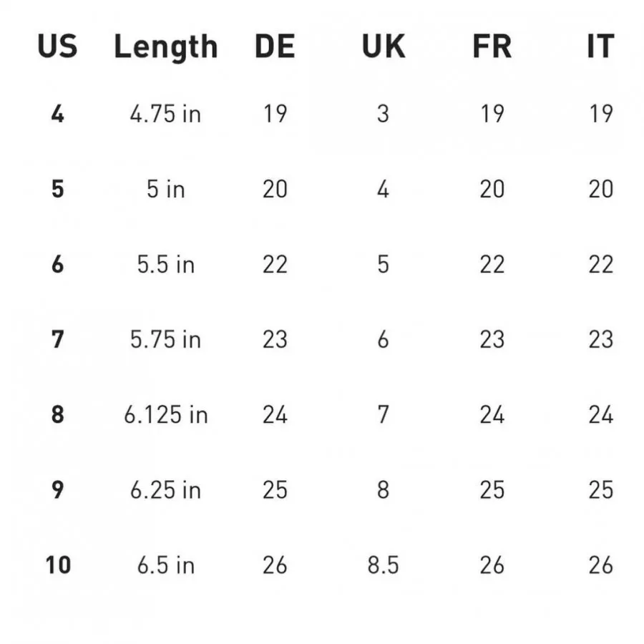Click the 6.25 in length cell
This screenshot has width=644, height=644.
click(x=165, y=489)
